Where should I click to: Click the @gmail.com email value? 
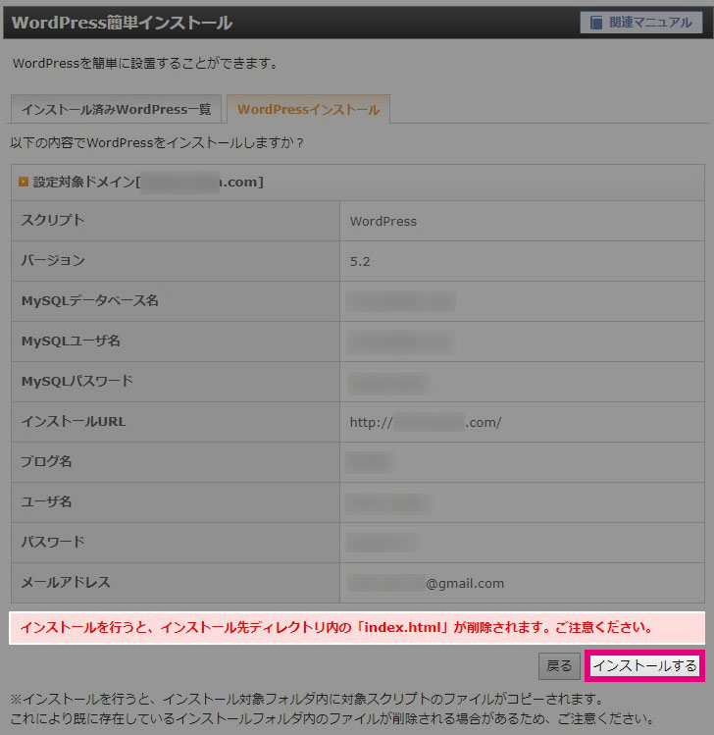[426, 583]
